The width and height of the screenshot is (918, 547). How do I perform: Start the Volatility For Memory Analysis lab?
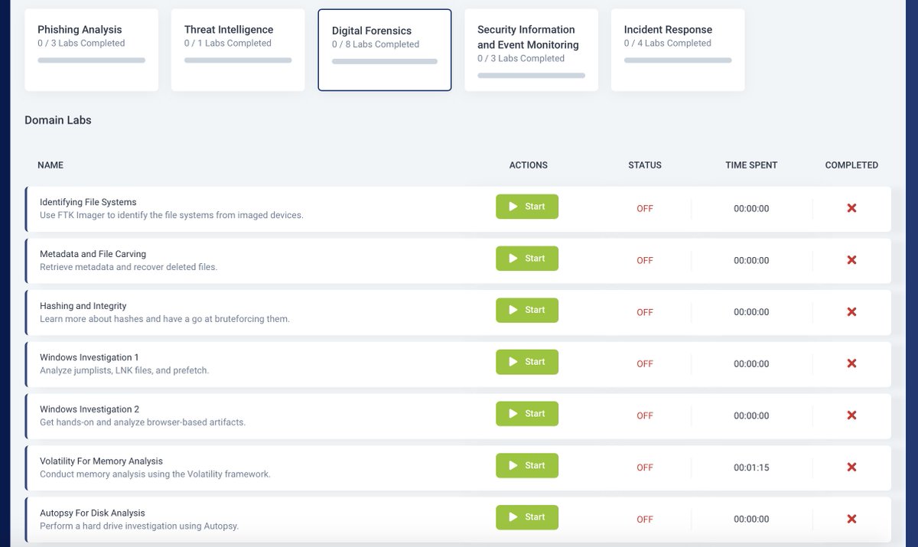[527, 465]
